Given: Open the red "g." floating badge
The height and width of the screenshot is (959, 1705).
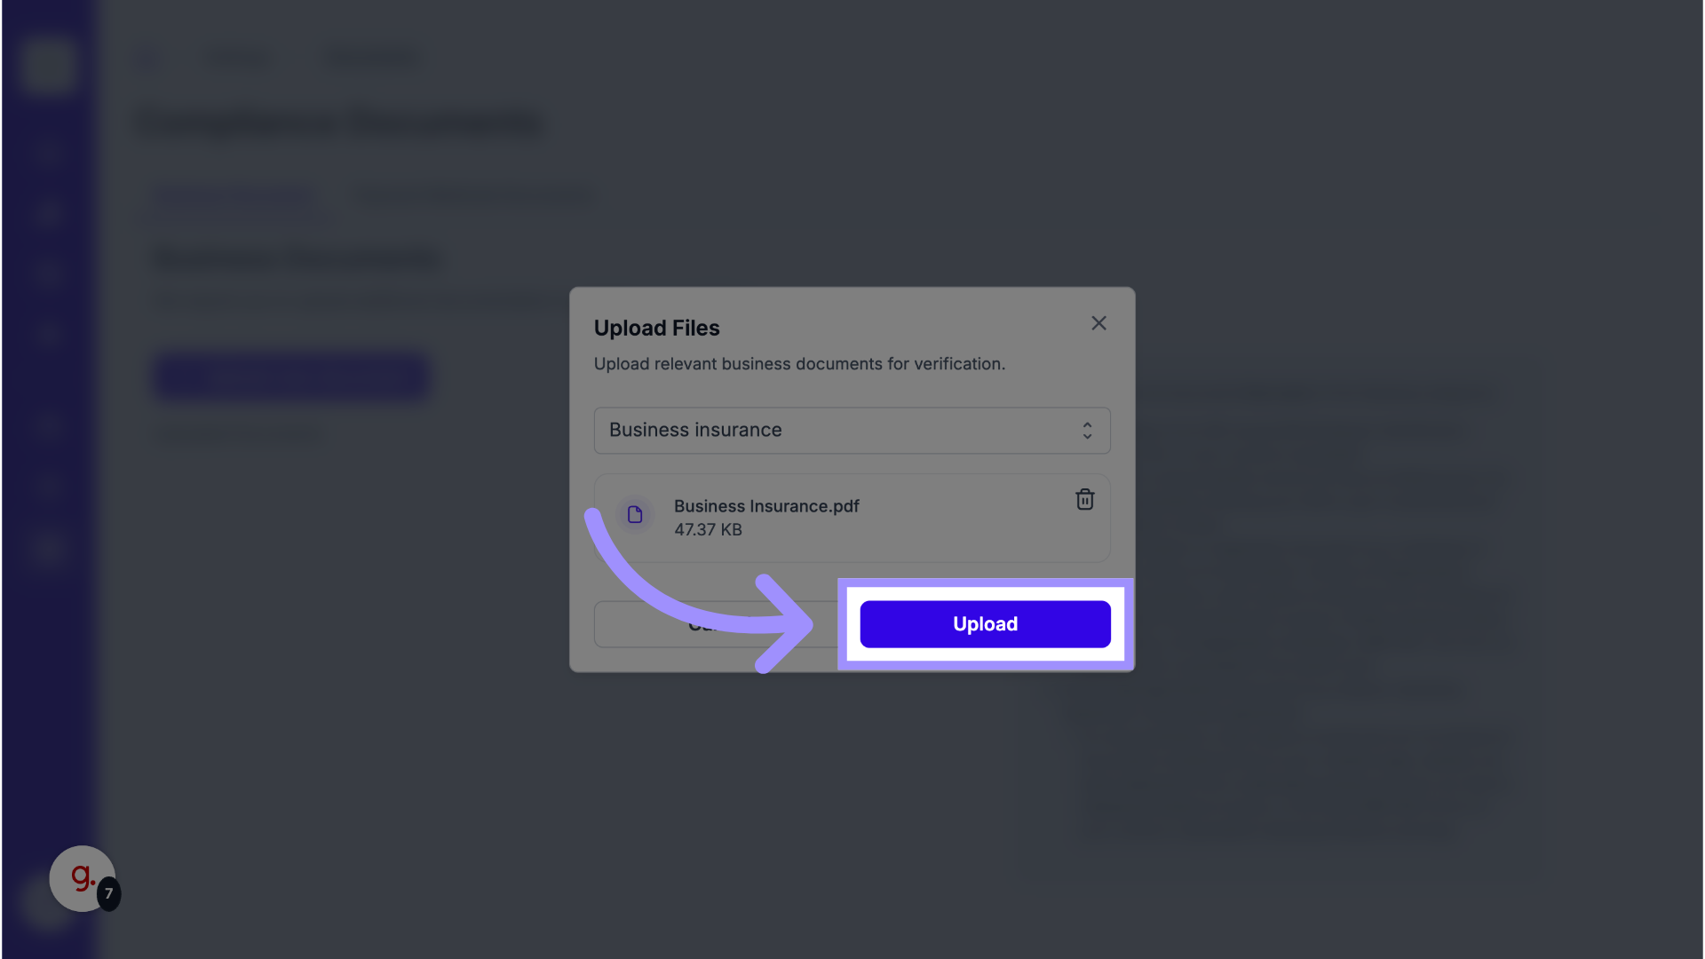Looking at the screenshot, I should pyautogui.click(x=82, y=877).
